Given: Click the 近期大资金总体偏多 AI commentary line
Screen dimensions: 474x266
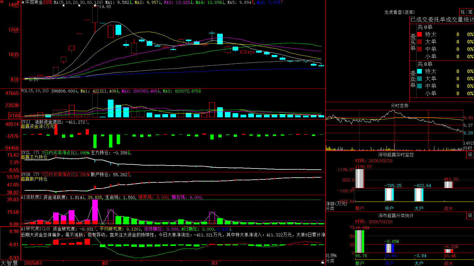Looking at the screenshot, I should 173,235.
